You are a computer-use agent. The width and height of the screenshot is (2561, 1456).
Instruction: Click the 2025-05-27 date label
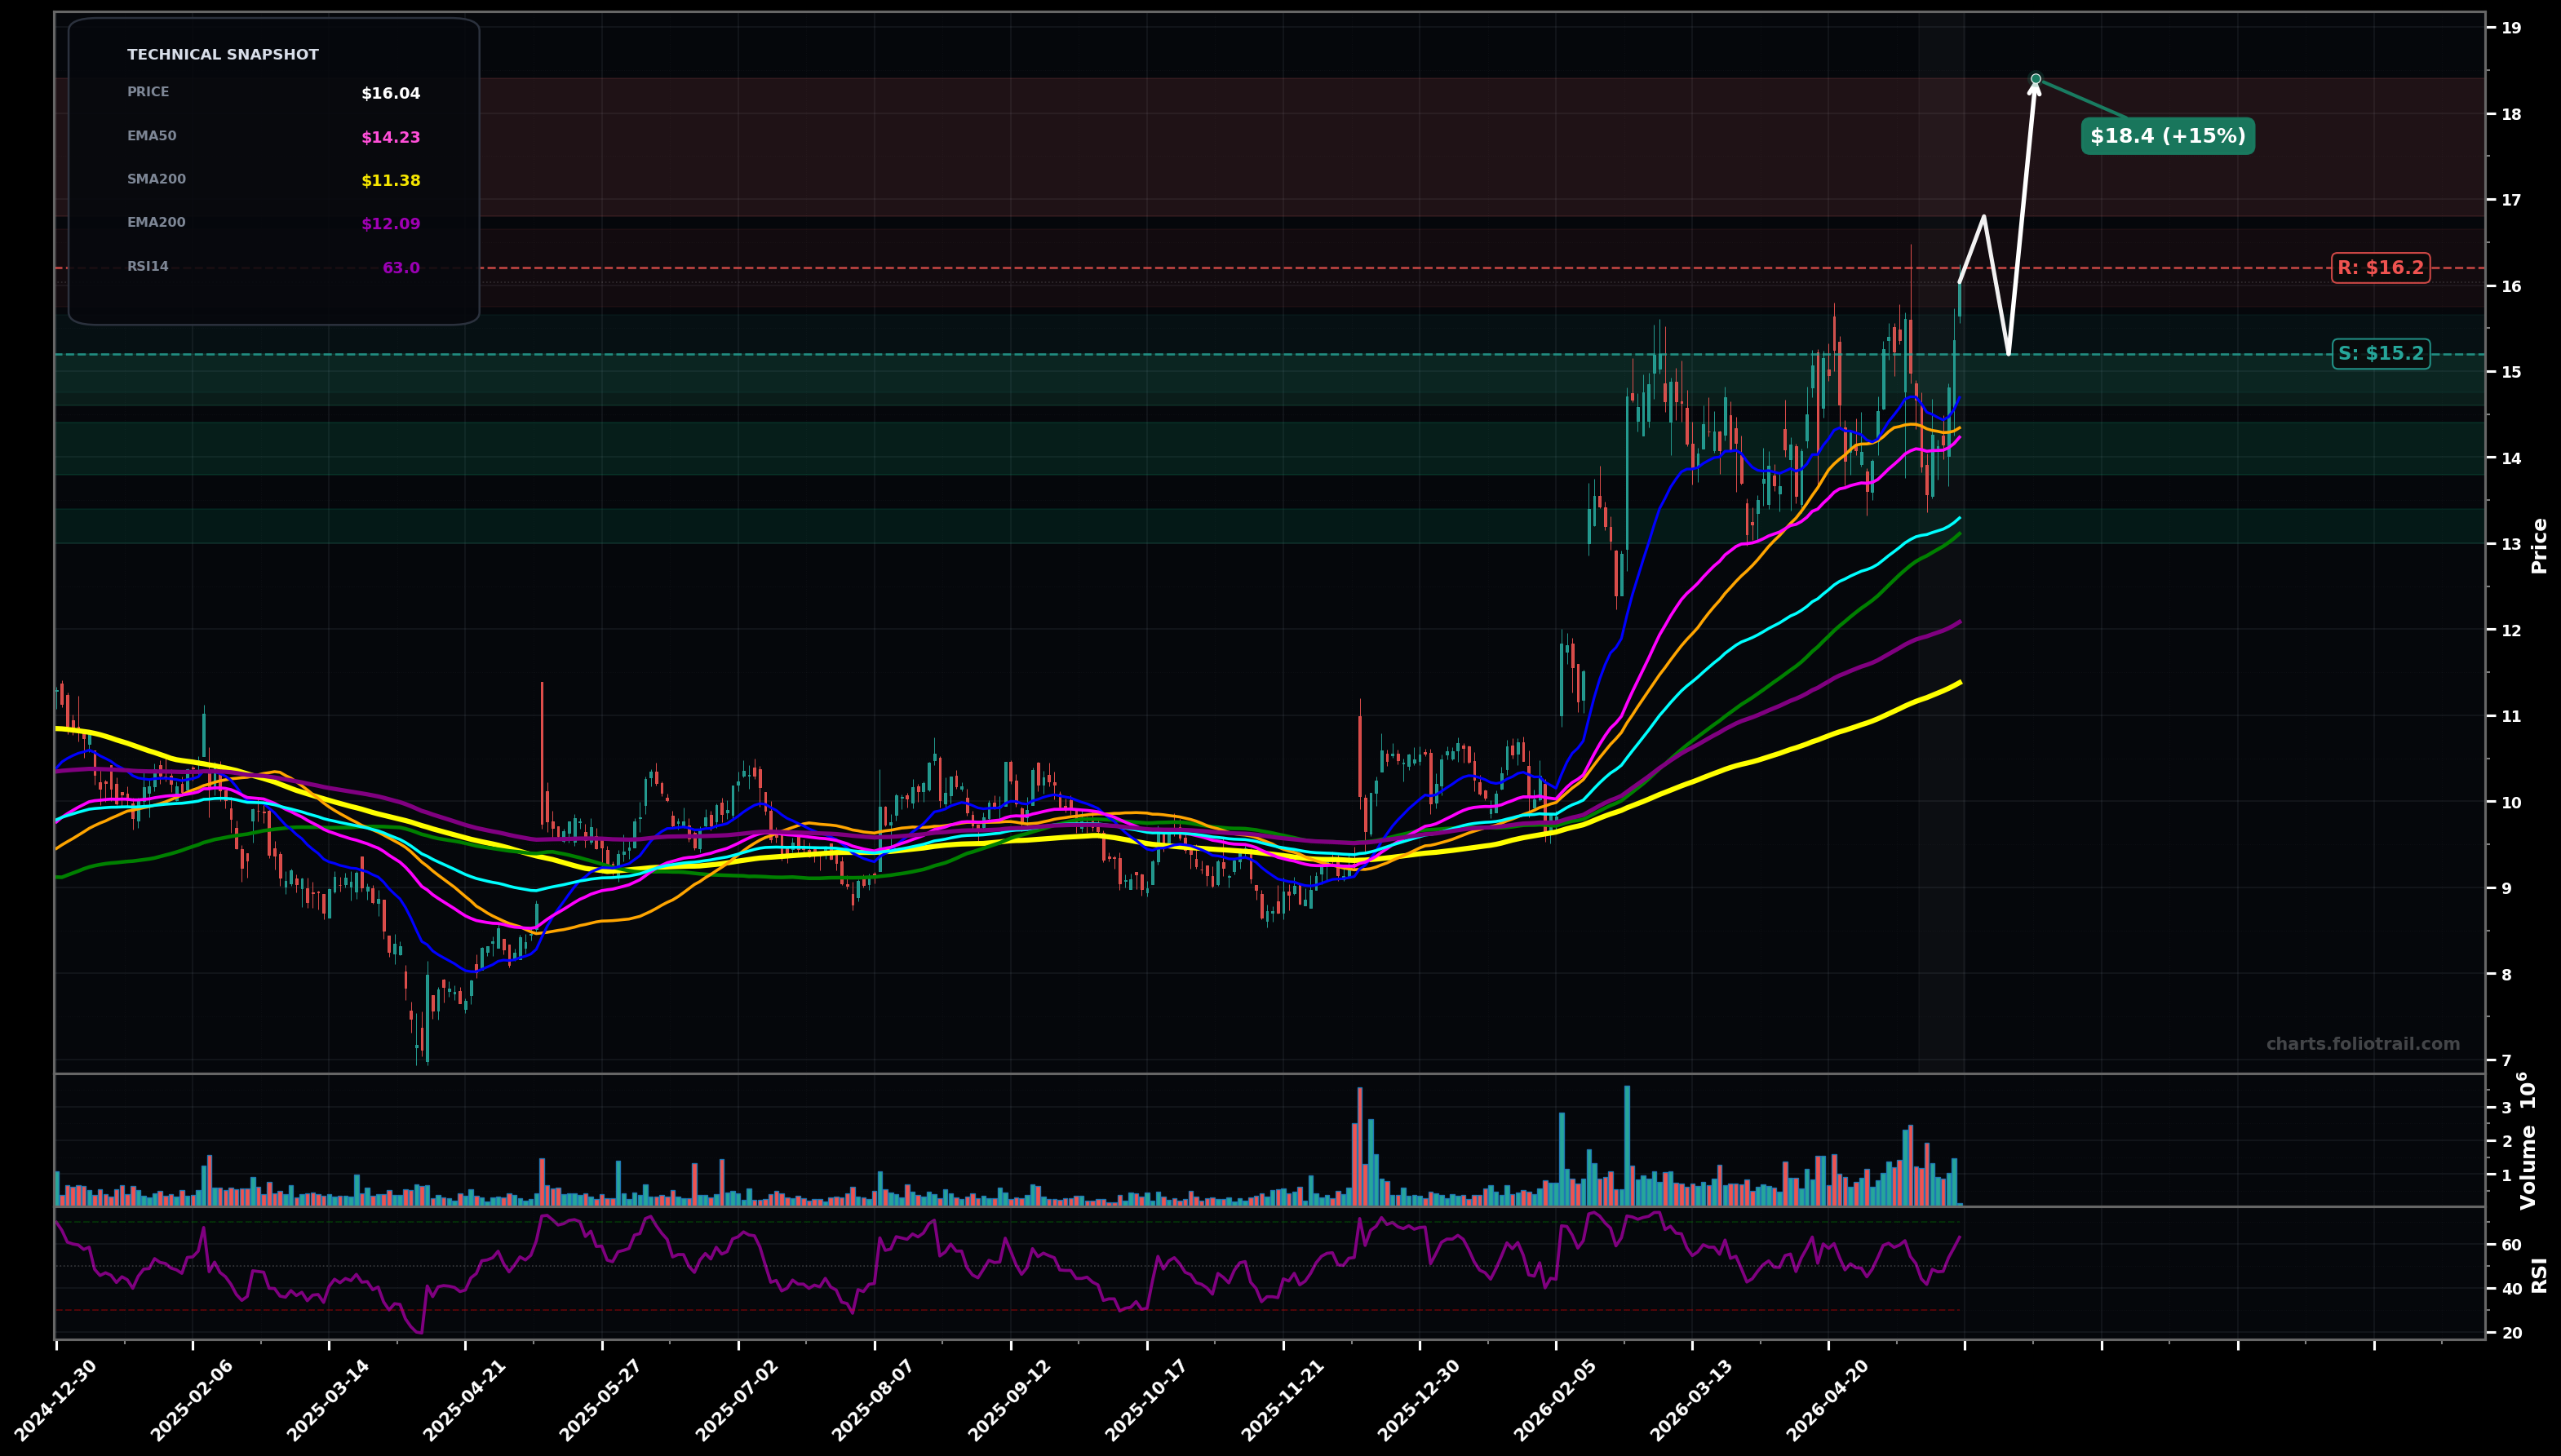coord(602,1400)
